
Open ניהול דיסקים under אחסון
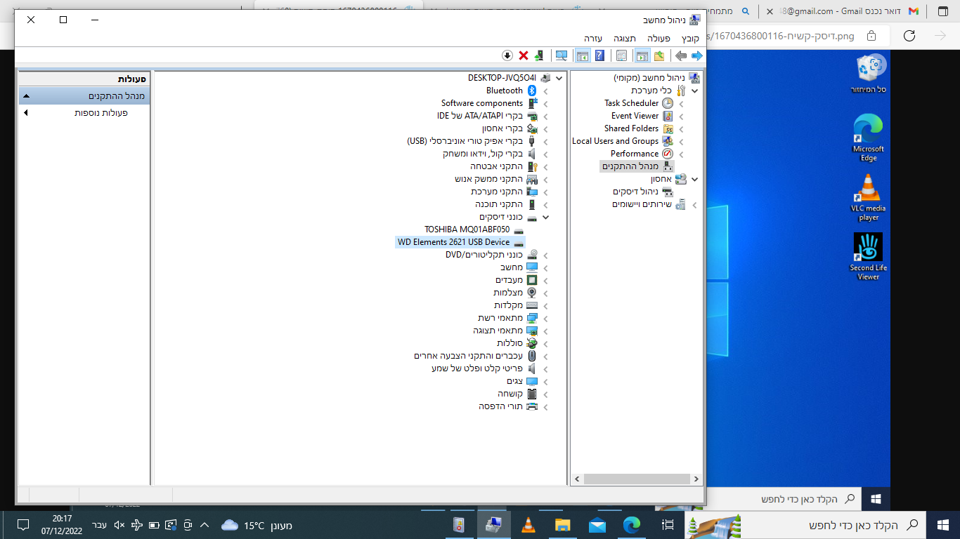(x=635, y=192)
